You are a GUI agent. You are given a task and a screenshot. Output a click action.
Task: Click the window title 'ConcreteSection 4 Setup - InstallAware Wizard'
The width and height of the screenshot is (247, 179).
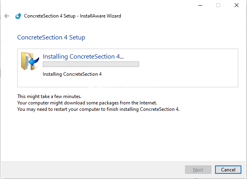click(x=72, y=16)
